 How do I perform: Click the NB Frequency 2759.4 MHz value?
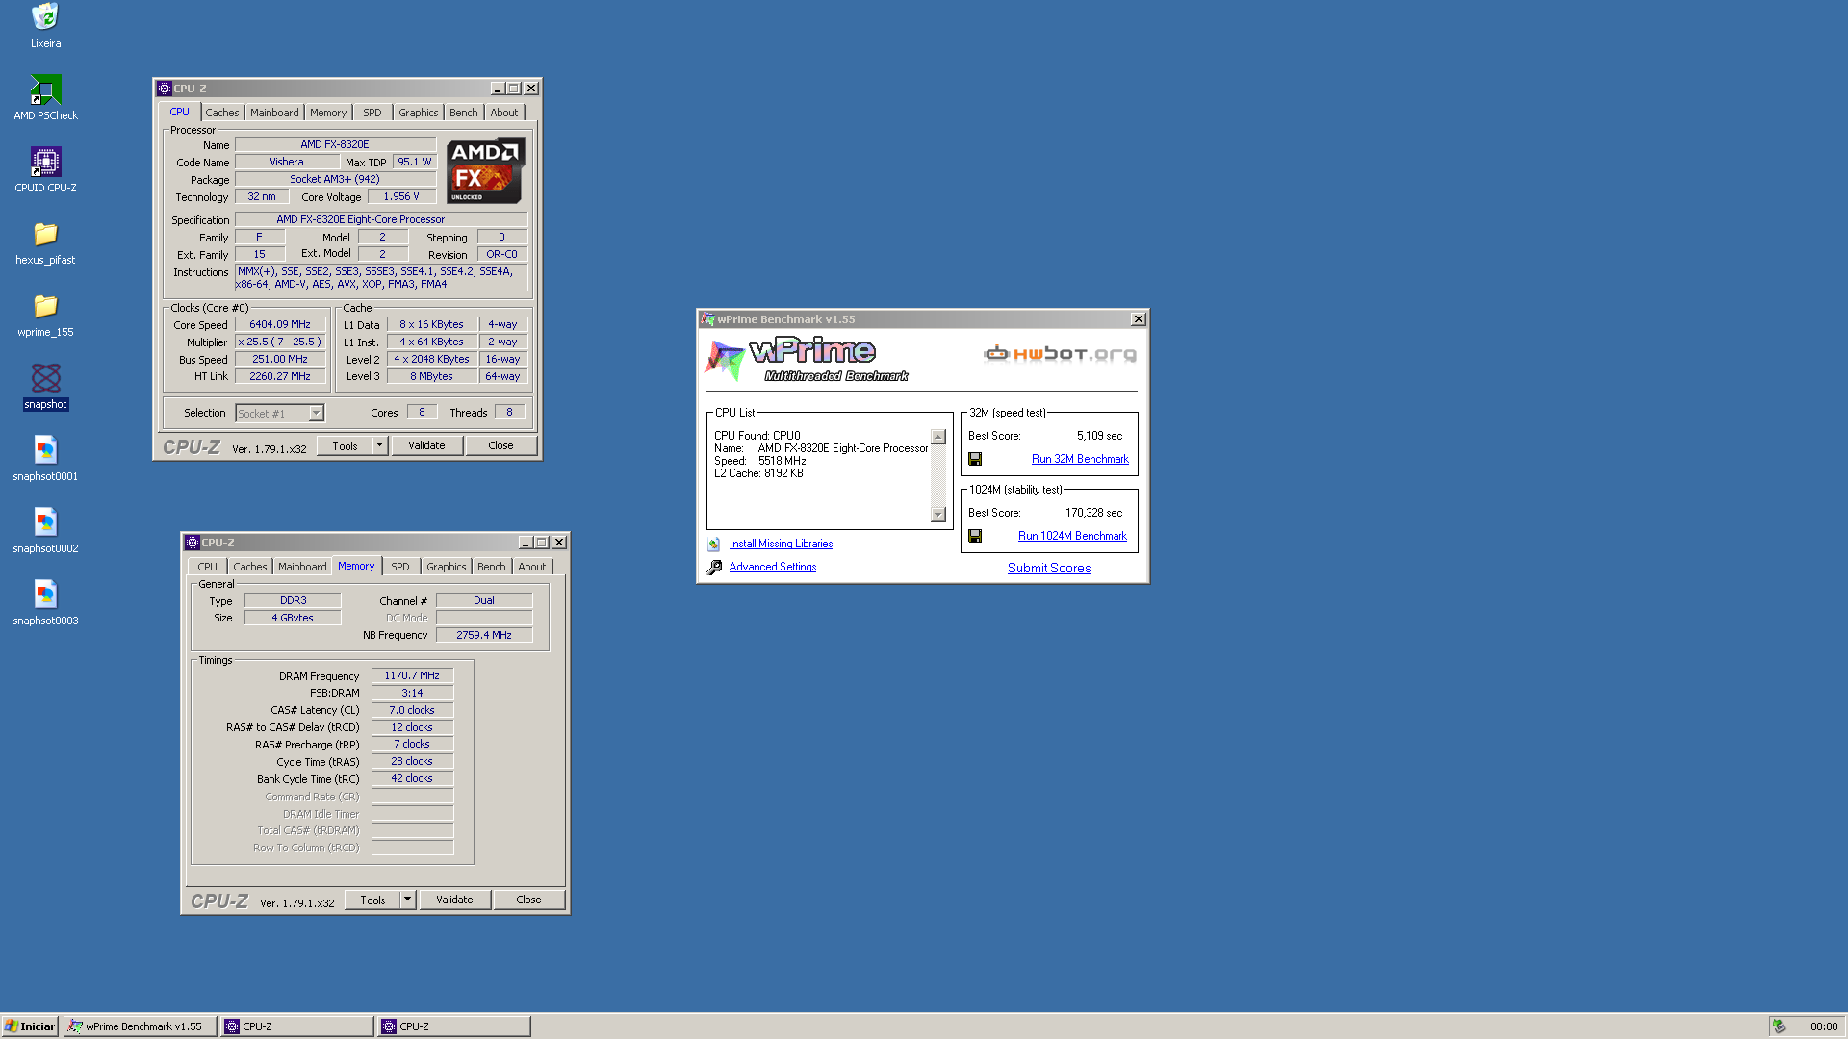pos(484,635)
